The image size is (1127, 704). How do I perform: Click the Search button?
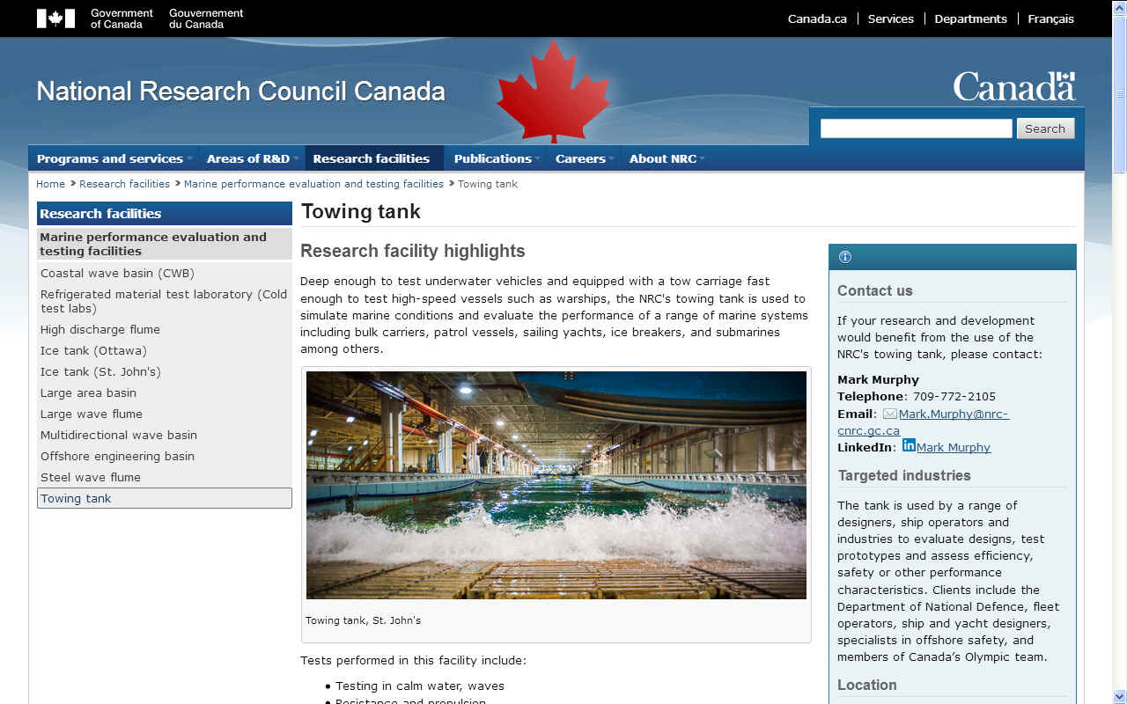point(1045,128)
